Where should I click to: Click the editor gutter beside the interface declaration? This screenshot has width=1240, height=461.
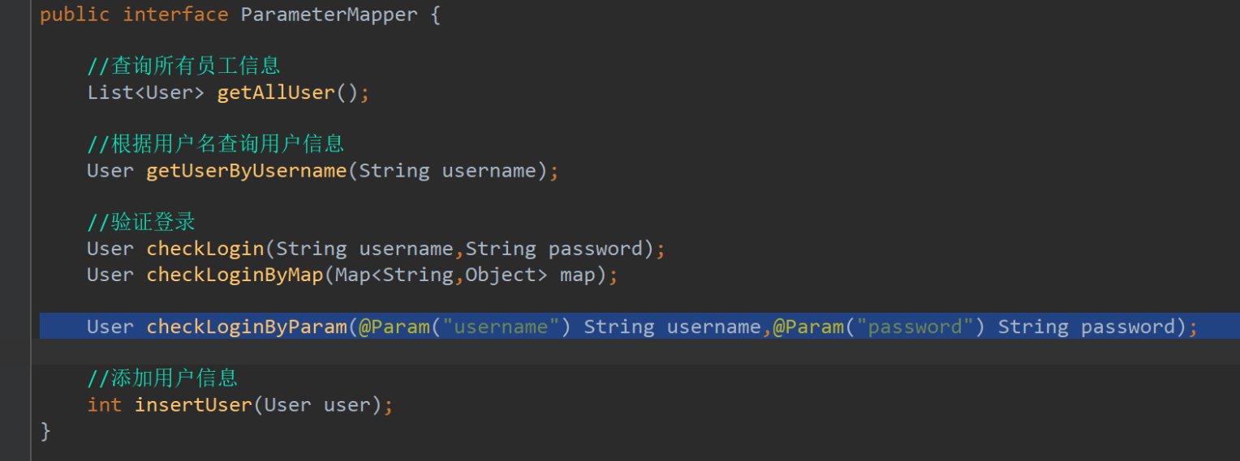pyautogui.click(x=15, y=15)
